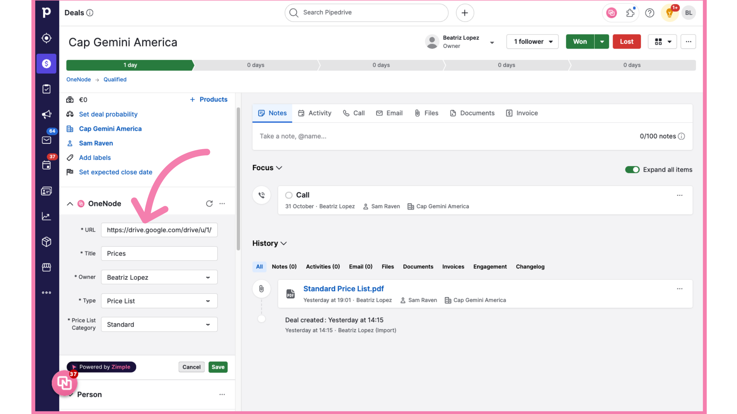The width and height of the screenshot is (737, 414).
Task: Open Deals dollar icon in sidebar
Action: pos(46,64)
